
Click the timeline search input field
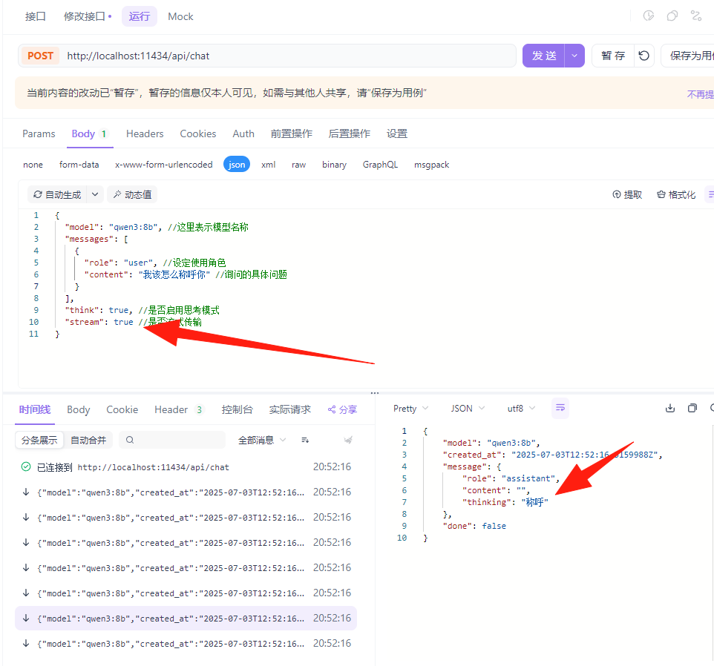[172, 440]
